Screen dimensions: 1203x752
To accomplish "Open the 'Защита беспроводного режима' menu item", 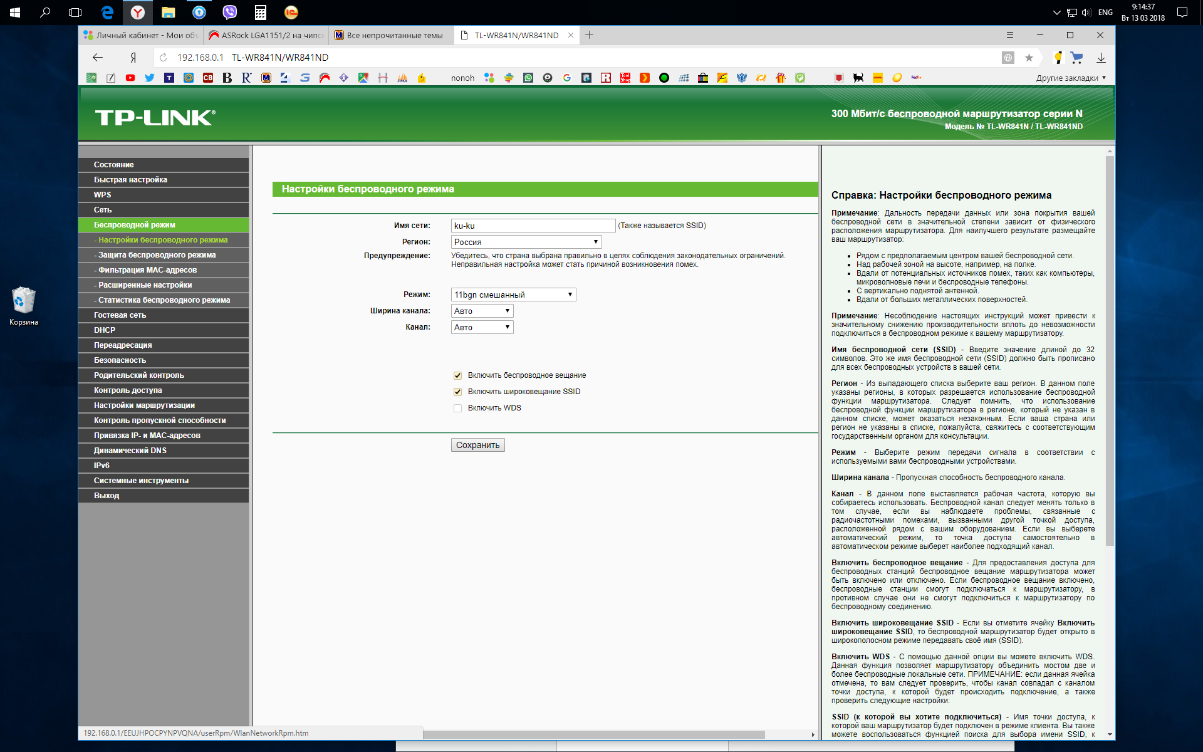I will click(x=157, y=255).
